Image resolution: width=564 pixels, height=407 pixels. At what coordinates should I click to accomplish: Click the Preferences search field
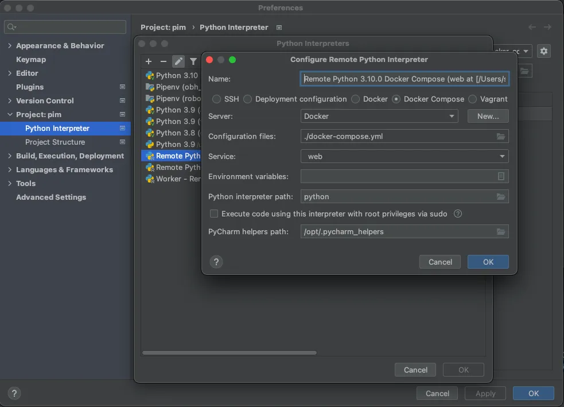[65, 27]
